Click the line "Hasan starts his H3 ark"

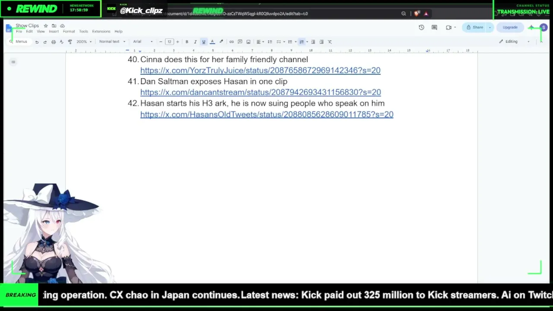tap(262, 104)
